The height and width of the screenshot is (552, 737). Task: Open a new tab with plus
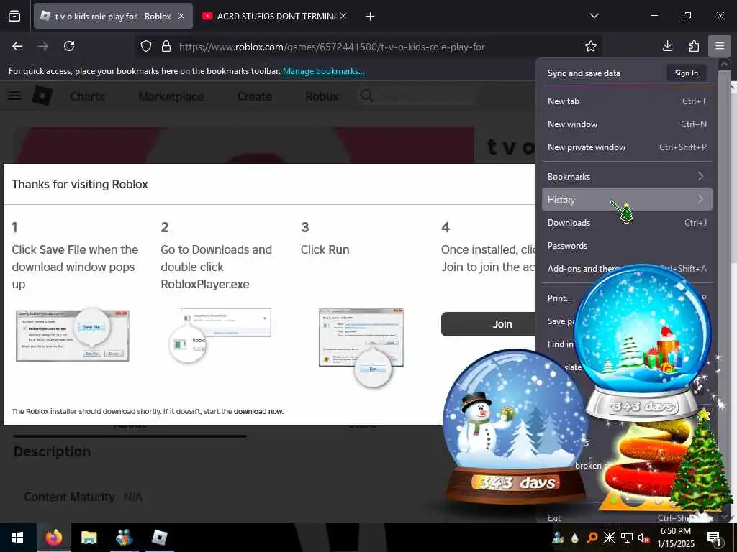click(371, 17)
